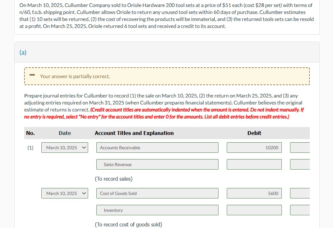Click the Sales Revenue account title field
333x228 pixels.
(157, 164)
